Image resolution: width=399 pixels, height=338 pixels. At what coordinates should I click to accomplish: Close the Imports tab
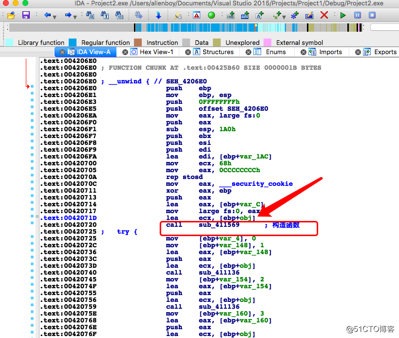click(x=304, y=52)
